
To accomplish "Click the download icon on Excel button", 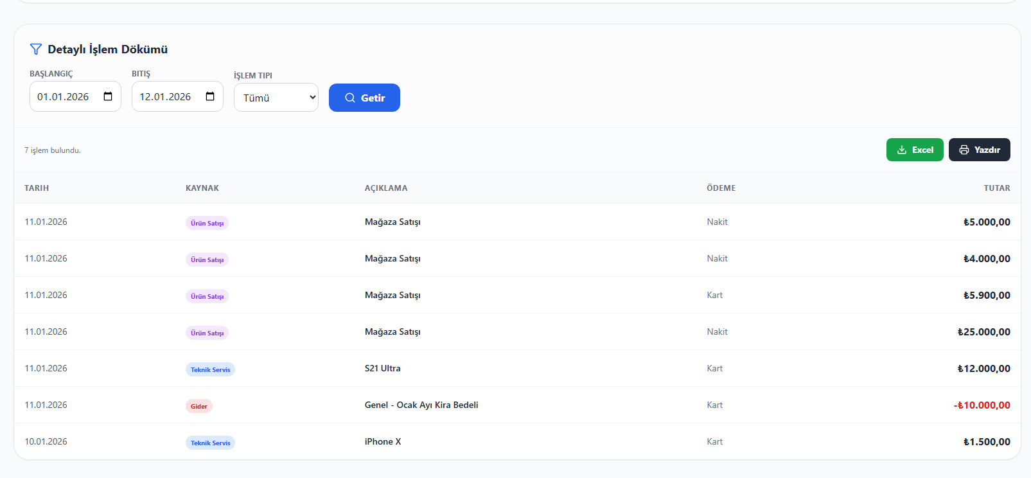I will coord(902,150).
